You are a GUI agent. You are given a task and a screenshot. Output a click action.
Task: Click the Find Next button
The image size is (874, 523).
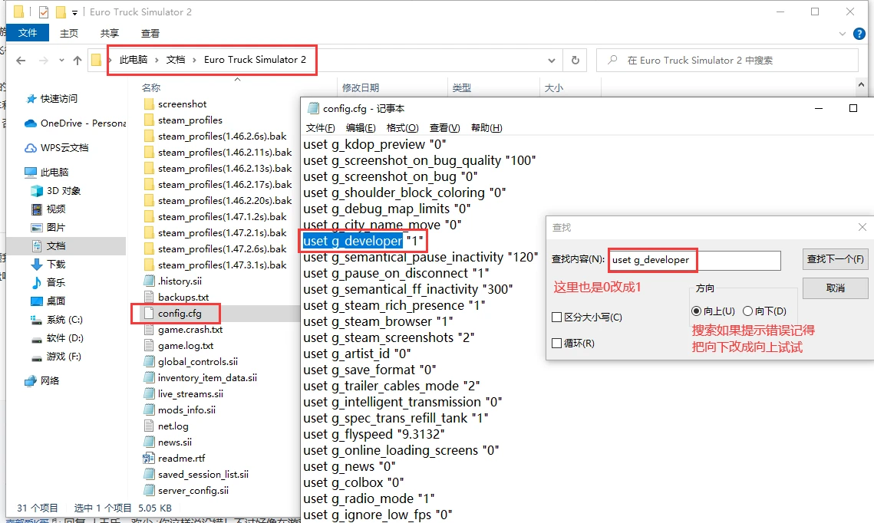(835, 259)
